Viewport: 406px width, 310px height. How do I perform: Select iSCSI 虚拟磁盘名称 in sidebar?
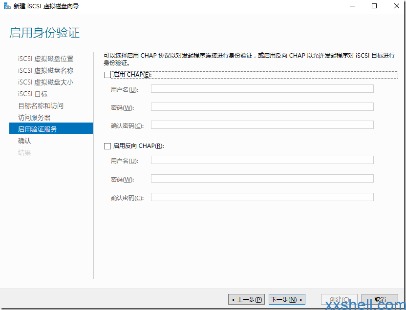tap(46, 71)
